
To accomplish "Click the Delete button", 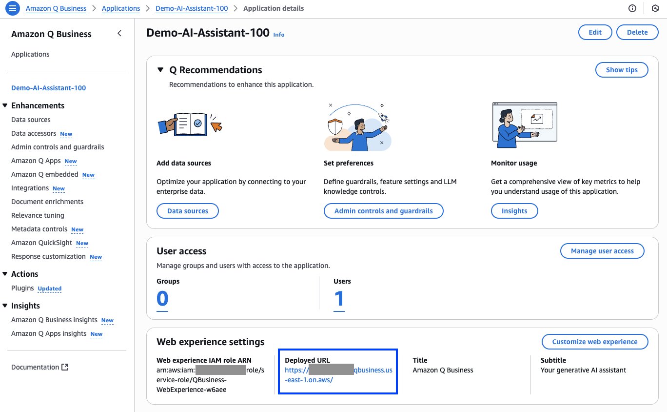I will (x=637, y=32).
